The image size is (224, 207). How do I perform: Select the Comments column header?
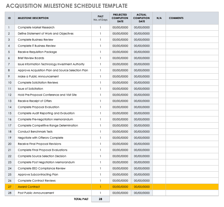[x=176, y=18]
